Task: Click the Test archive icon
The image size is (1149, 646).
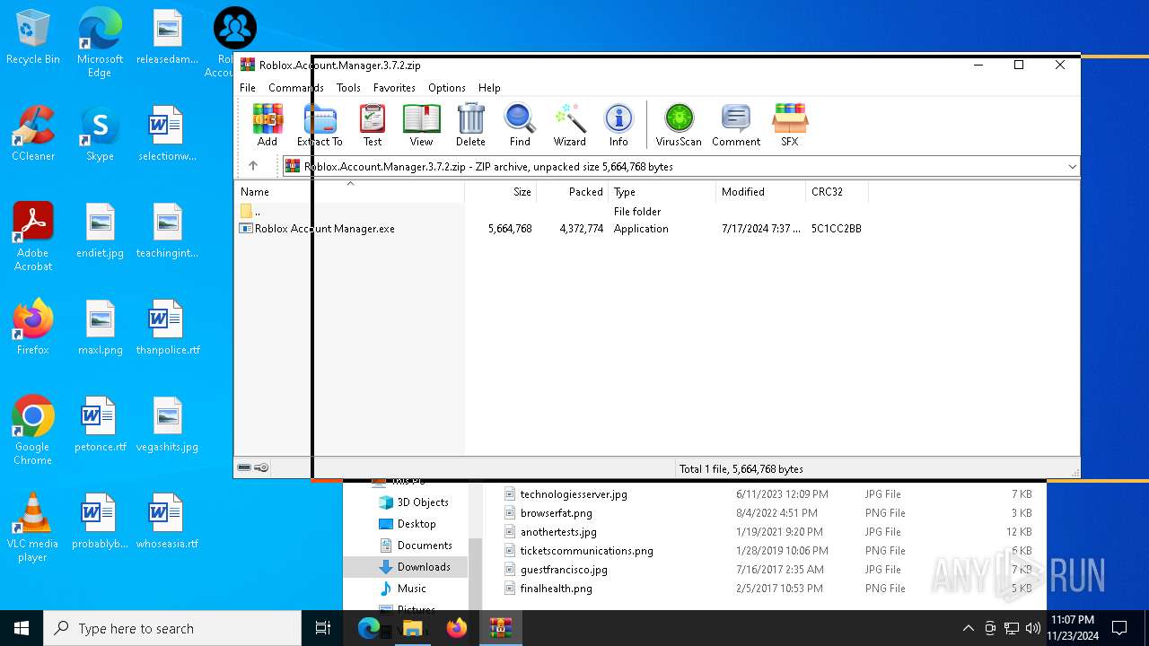Action: [x=373, y=125]
